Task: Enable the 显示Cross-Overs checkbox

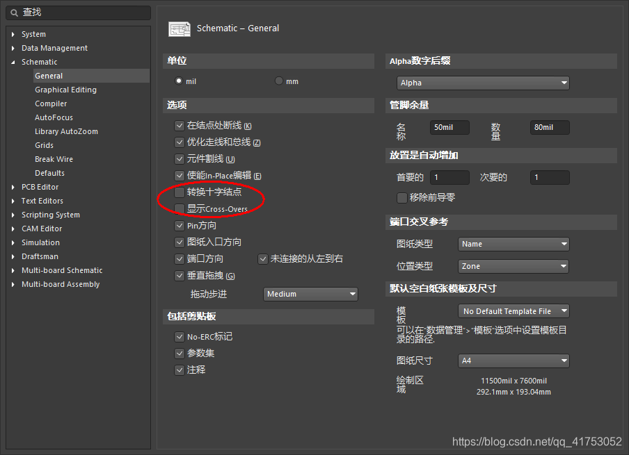Action: point(180,208)
